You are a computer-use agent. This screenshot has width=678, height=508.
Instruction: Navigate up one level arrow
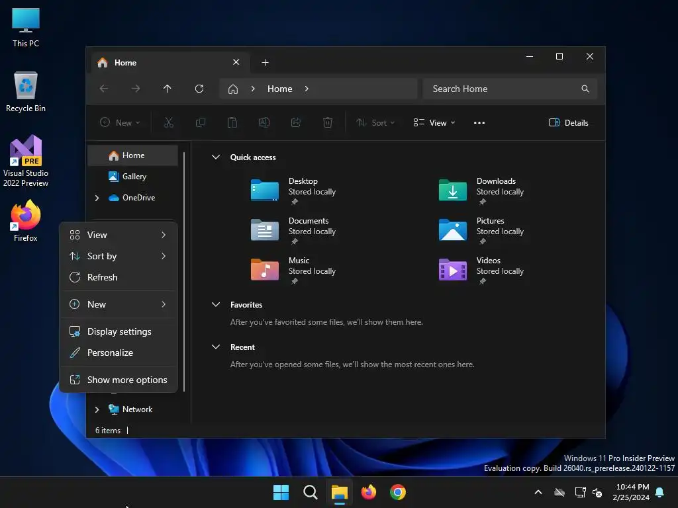(x=168, y=89)
